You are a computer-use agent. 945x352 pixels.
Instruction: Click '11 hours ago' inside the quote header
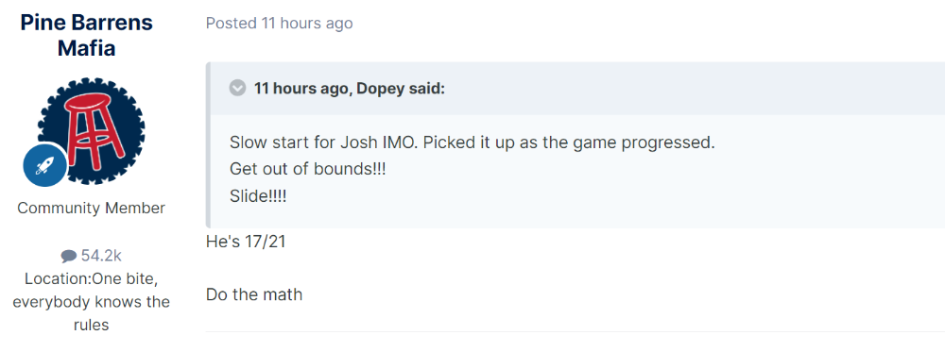point(301,89)
